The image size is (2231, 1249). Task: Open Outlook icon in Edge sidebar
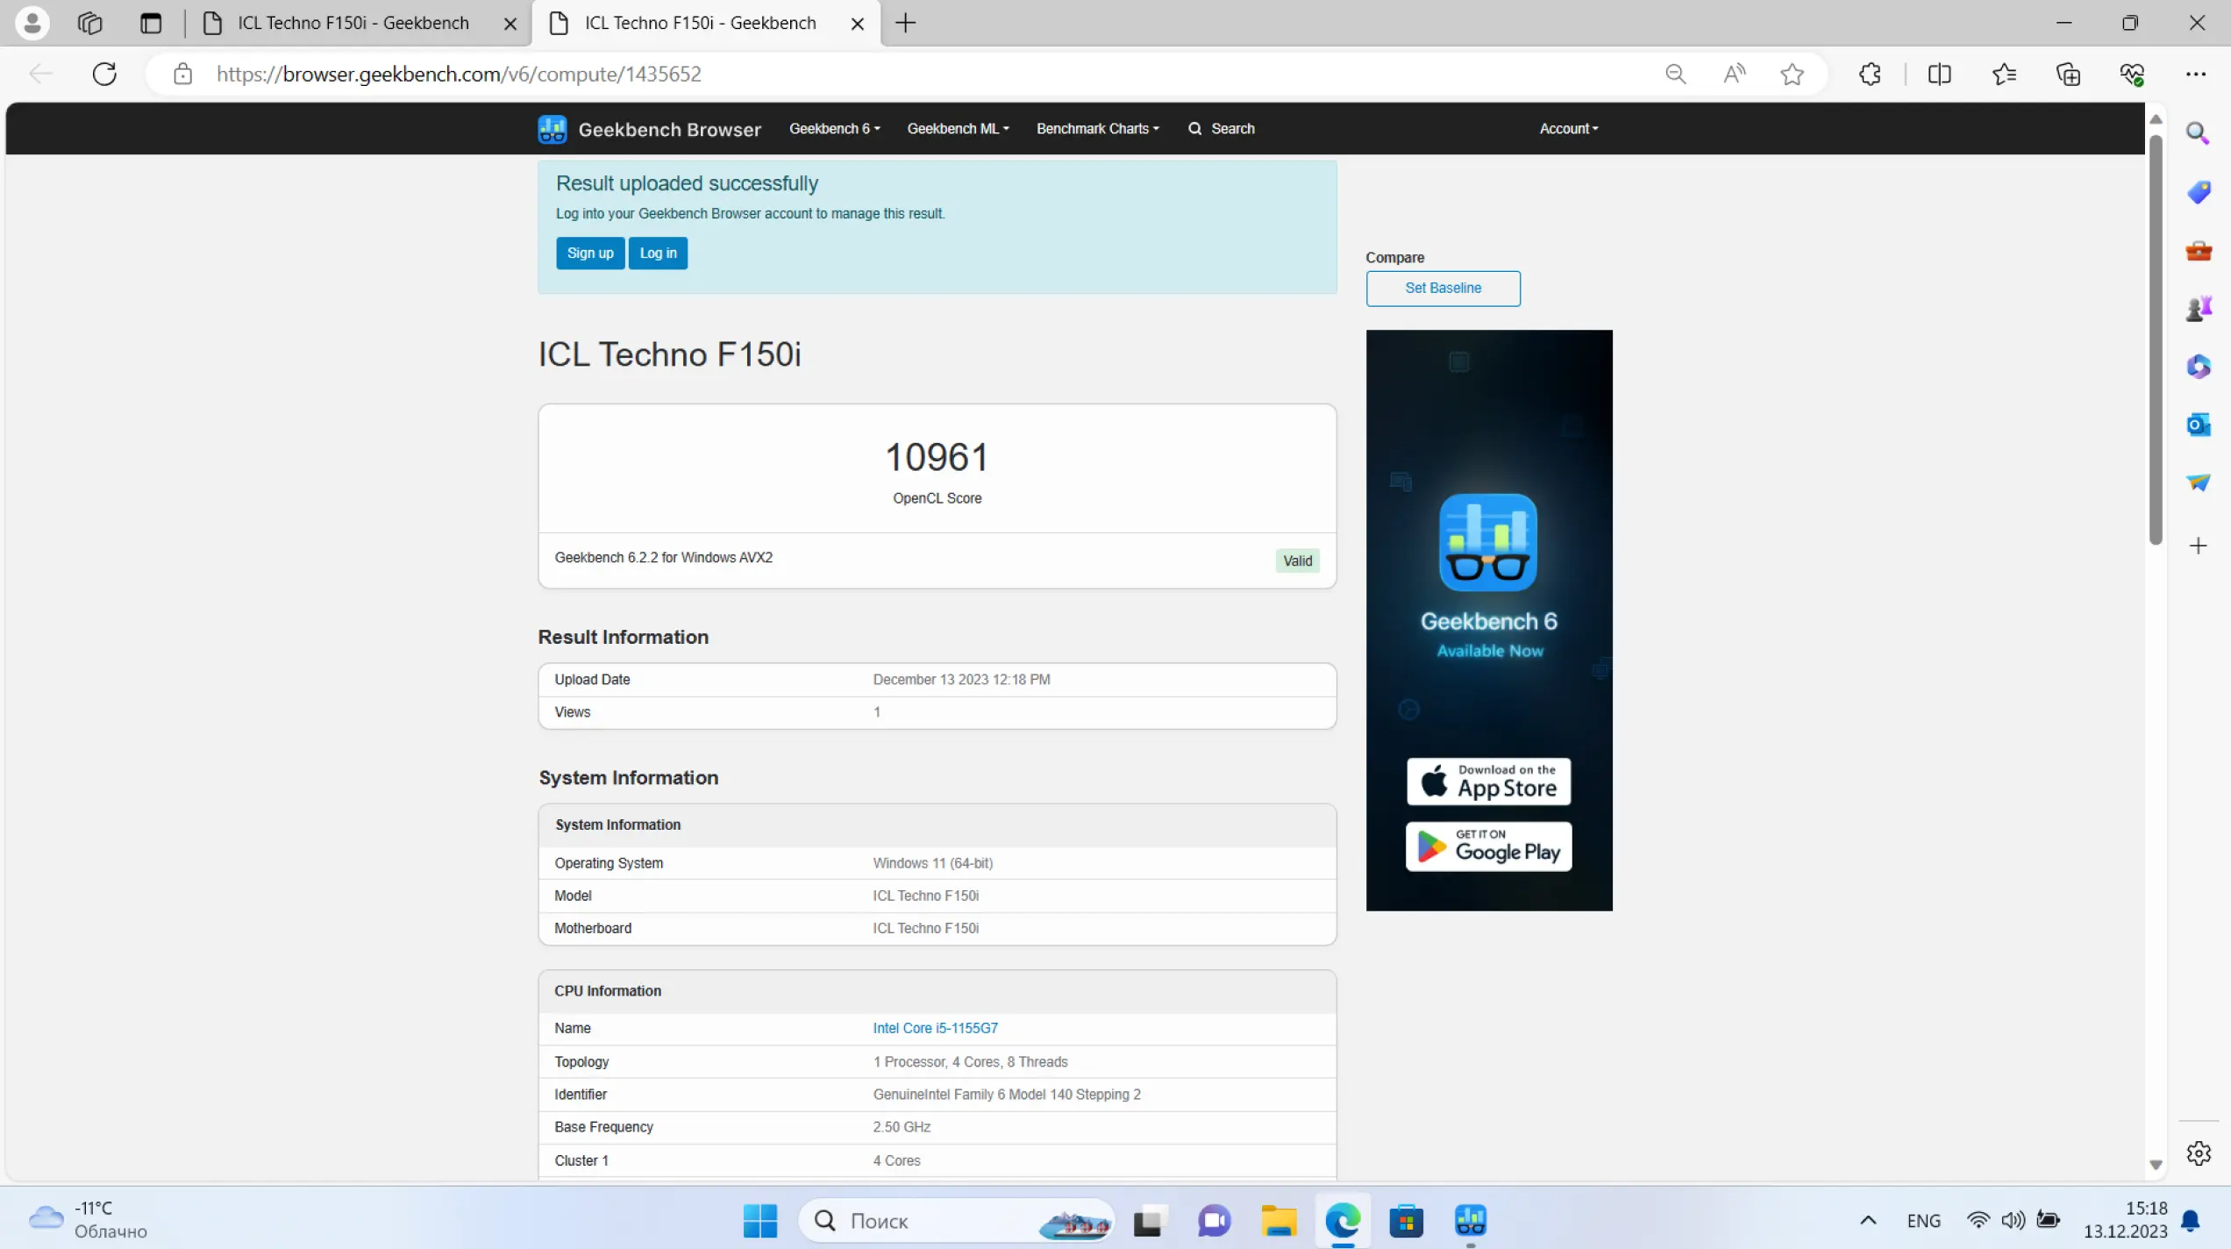2198,425
